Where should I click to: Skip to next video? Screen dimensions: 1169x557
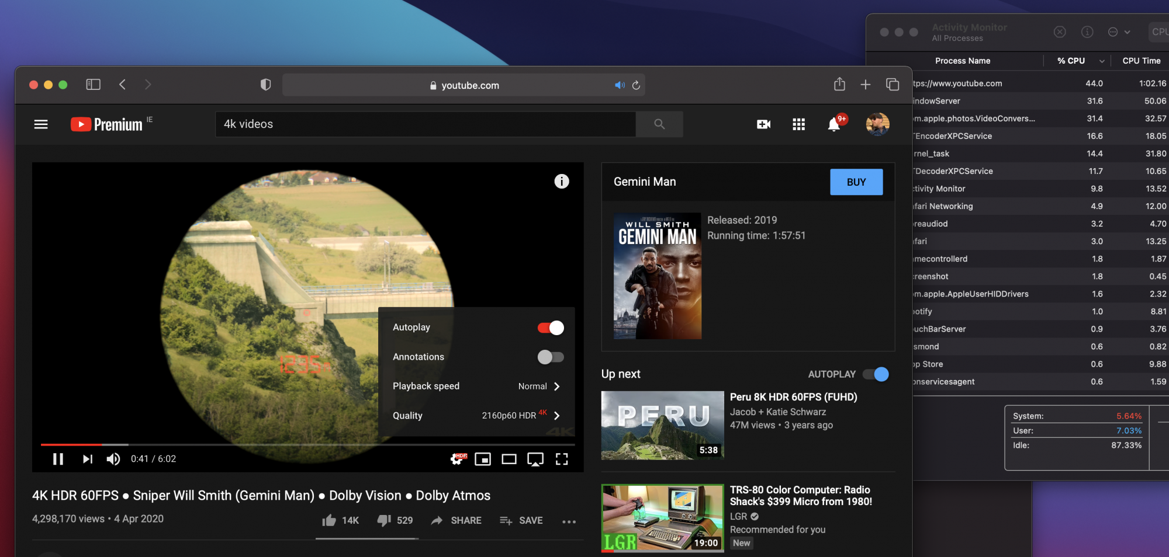(88, 459)
